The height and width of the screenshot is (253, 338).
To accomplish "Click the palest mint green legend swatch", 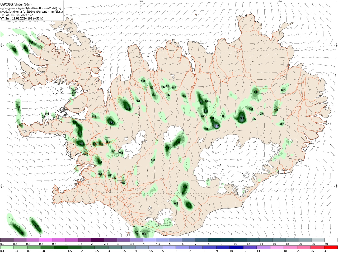I will 7,247.
